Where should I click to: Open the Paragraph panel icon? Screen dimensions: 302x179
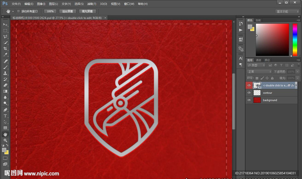coord(241,64)
